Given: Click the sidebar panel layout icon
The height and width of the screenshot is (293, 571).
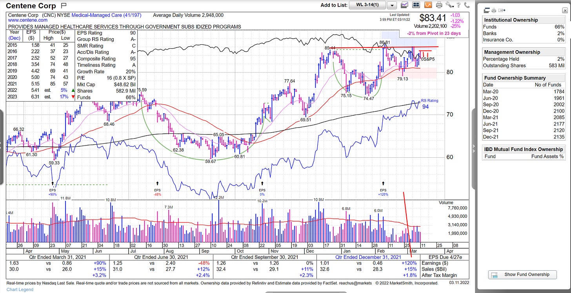Looking at the screenshot, I should tap(487, 11).
